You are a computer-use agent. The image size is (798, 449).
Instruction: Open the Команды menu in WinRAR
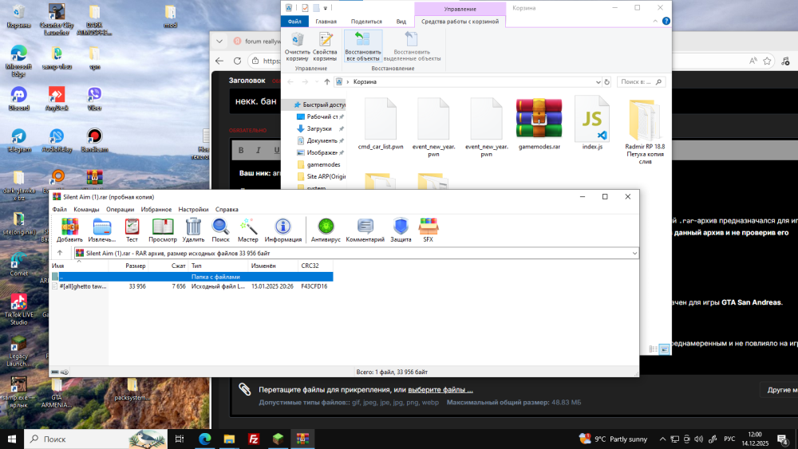click(x=86, y=210)
